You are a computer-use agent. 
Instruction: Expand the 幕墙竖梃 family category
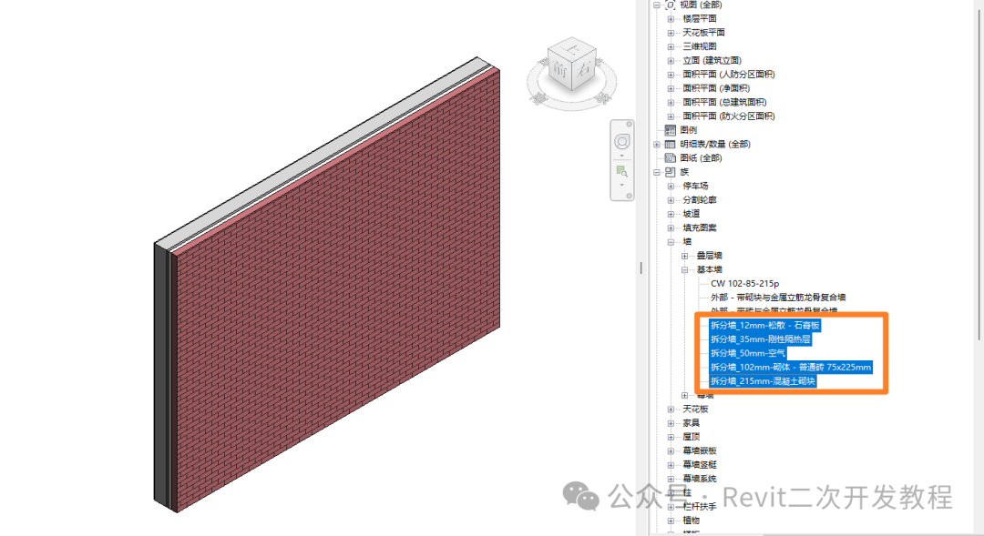coord(671,465)
